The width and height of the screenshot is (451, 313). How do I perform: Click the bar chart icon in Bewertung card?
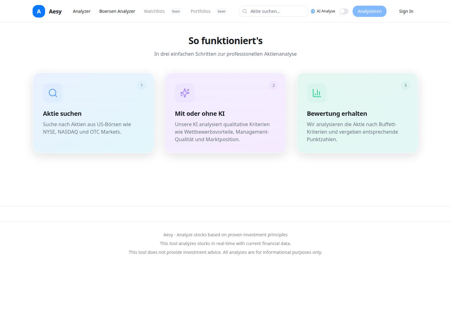[x=317, y=93]
